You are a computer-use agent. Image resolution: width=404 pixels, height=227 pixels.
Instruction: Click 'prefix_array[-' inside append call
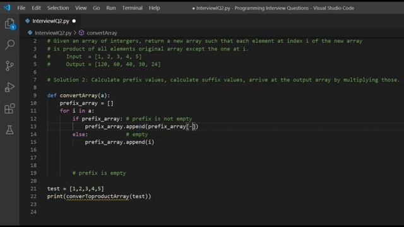click(x=170, y=127)
